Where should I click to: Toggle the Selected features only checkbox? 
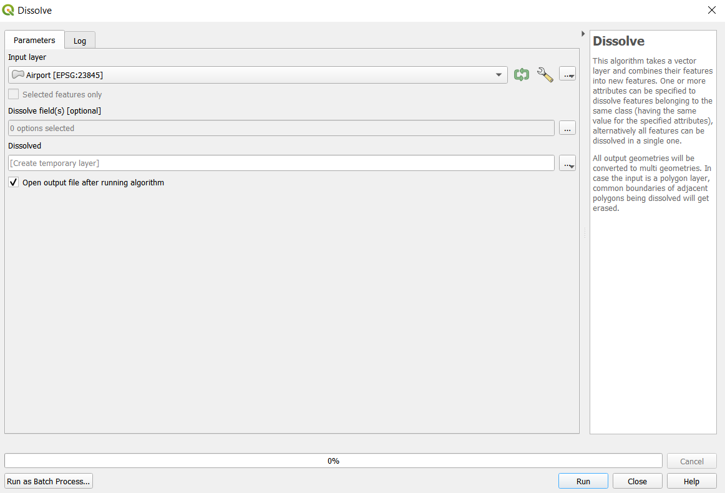point(14,95)
